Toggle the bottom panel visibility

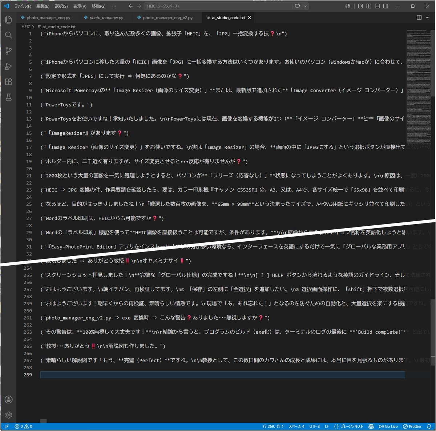[x=377, y=6]
